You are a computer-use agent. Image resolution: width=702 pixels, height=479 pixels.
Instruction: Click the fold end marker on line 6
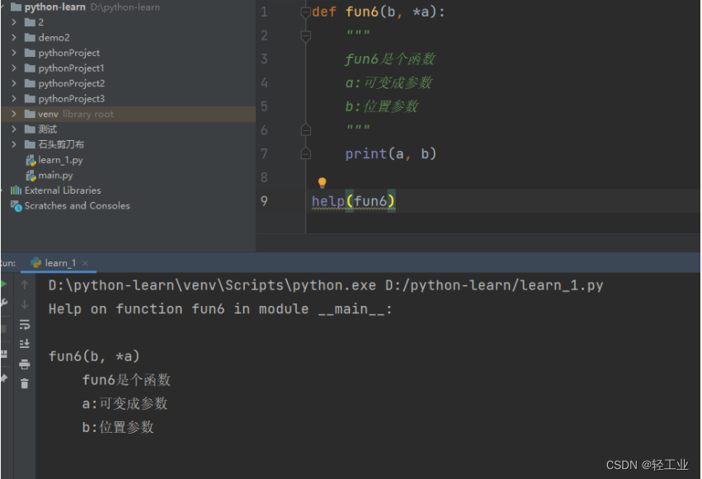click(x=305, y=129)
